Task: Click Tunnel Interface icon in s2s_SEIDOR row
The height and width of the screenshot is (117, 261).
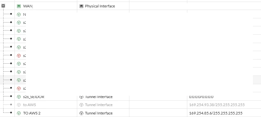Action: click(x=81, y=97)
